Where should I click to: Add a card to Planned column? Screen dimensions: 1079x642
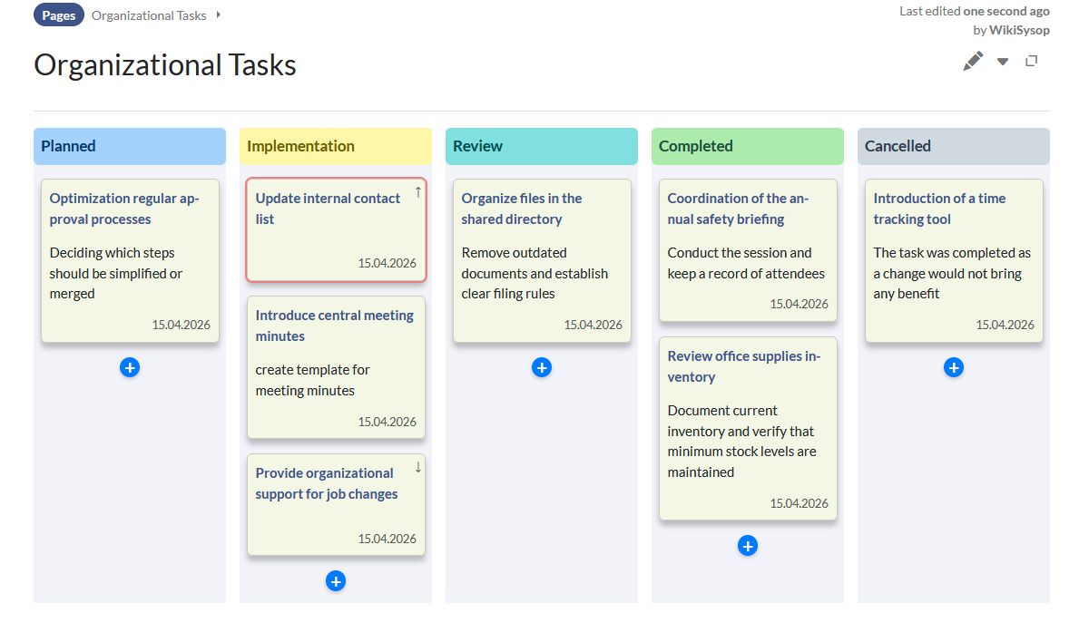click(130, 367)
